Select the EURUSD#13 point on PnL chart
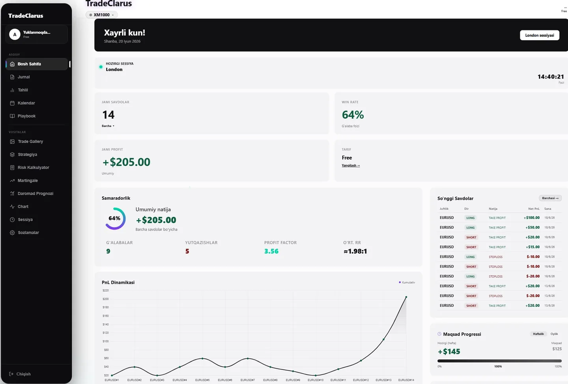Image resolution: width=568 pixels, height=384 pixels. (x=383, y=339)
